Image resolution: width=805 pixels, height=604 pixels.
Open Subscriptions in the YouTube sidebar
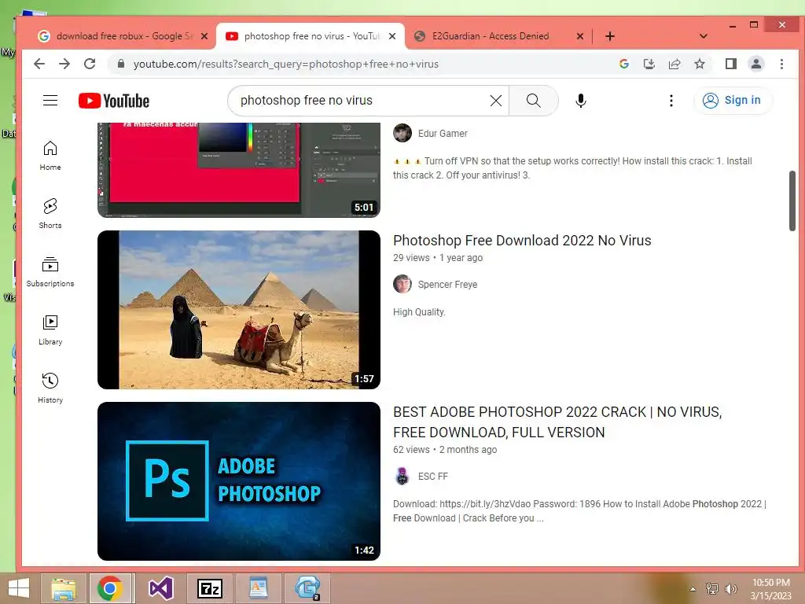click(x=50, y=271)
